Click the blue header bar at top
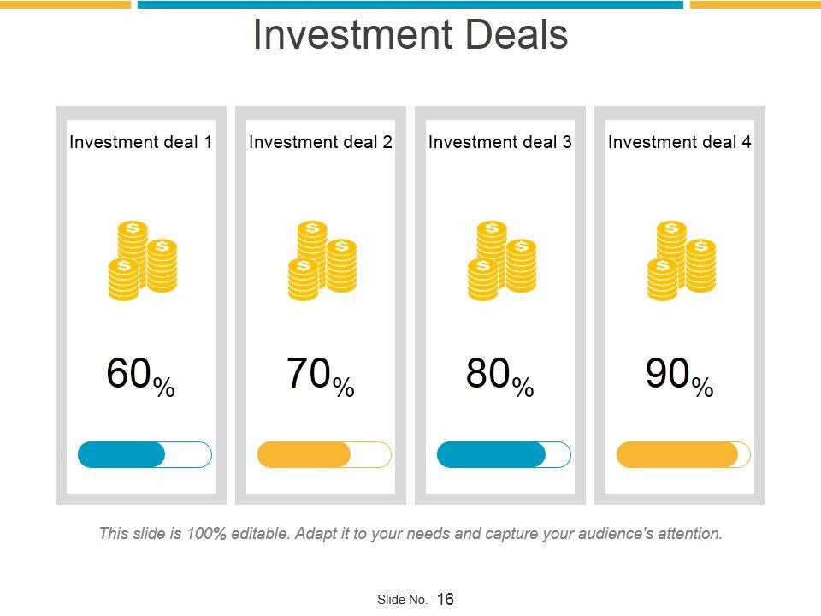The width and height of the screenshot is (821, 616). tap(410, 4)
